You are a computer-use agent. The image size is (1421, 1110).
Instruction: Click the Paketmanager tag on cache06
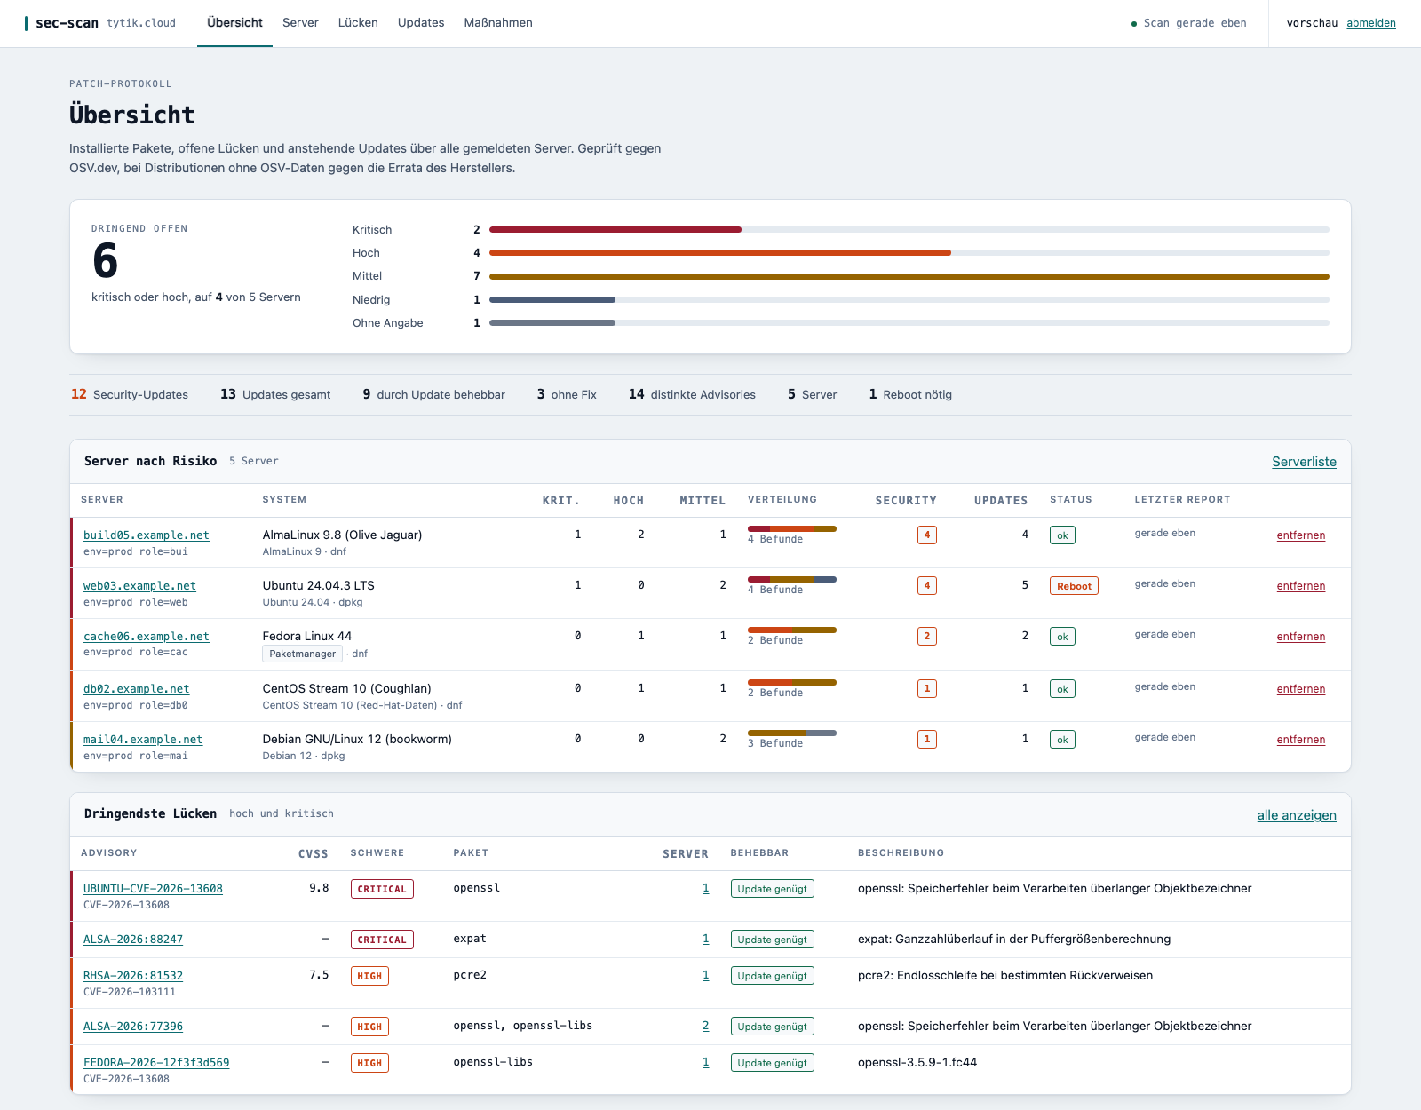click(302, 654)
